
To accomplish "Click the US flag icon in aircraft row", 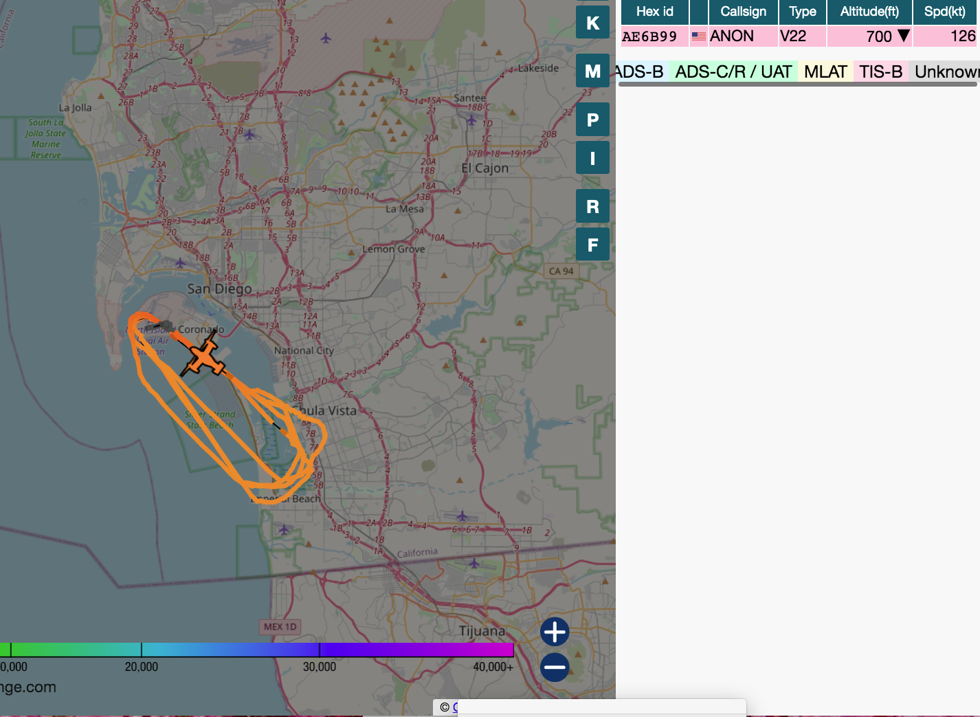I will pyautogui.click(x=699, y=36).
